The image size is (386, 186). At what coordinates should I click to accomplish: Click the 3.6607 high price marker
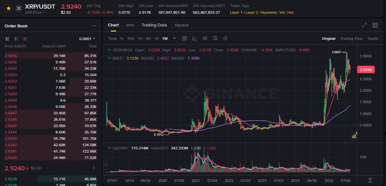(336, 52)
